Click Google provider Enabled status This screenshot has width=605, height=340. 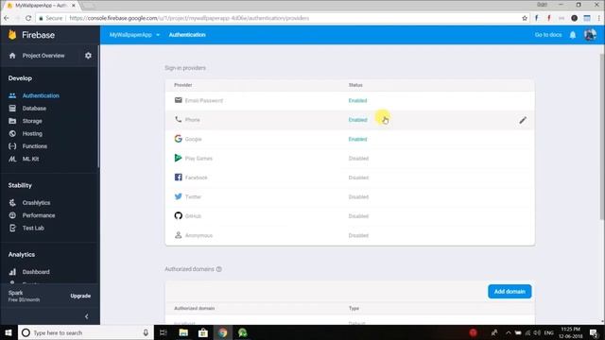[357, 139]
